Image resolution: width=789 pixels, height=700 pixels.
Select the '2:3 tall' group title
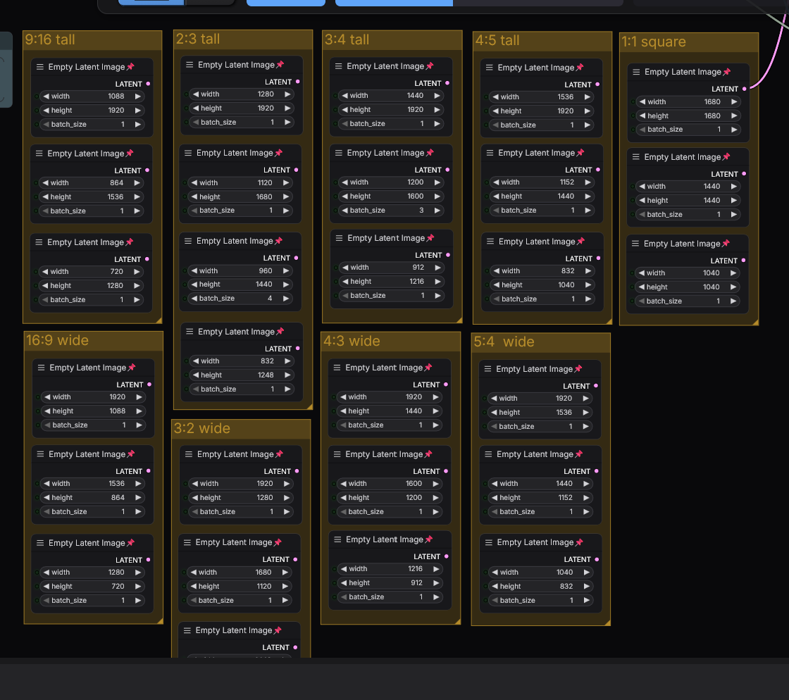198,39
